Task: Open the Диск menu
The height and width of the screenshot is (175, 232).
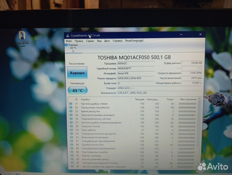Action: pos(107,41)
